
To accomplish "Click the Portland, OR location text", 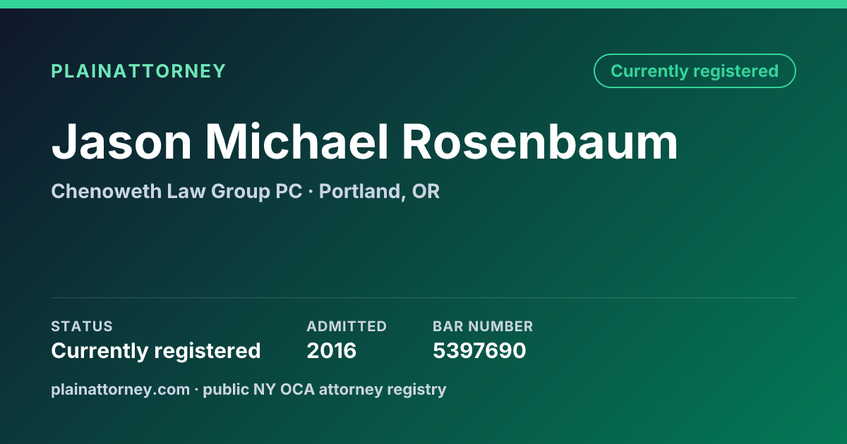I will [x=379, y=192].
